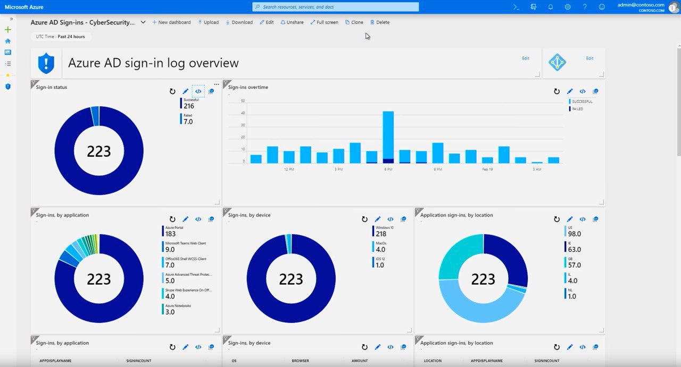Select the GB location legend entry

[573, 262]
